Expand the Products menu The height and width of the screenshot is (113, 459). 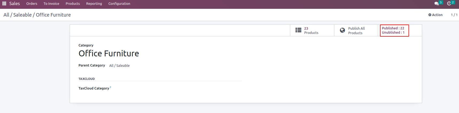coord(73,3)
